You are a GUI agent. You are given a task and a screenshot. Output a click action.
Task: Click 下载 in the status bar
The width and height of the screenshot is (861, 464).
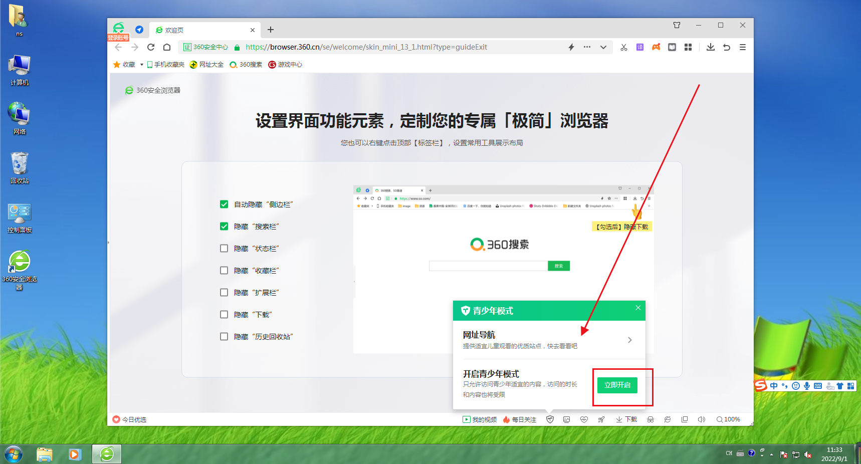[626, 419]
